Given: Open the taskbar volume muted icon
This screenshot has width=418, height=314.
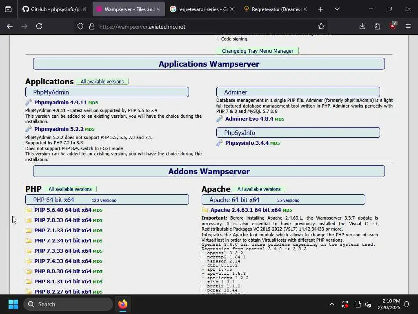Looking at the screenshot, I should [x=369, y=304].
